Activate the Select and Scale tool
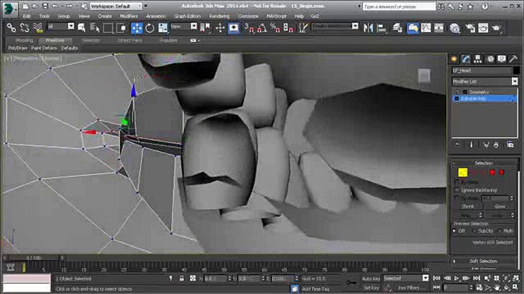 (x=163, y=28)
